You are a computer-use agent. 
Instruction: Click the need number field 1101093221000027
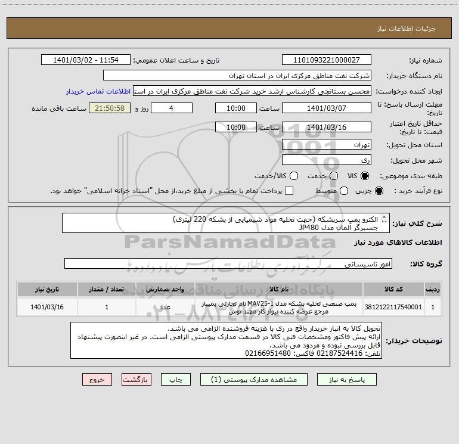tap(327, 60)
